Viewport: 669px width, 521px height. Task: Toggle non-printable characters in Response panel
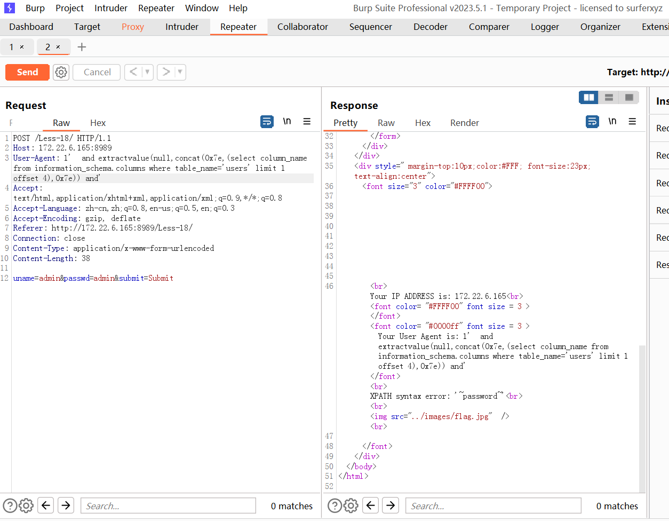click(x=612, y=122)
